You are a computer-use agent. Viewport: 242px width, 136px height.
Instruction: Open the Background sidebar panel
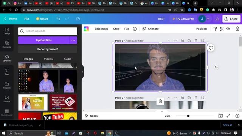tap(7, 113)
